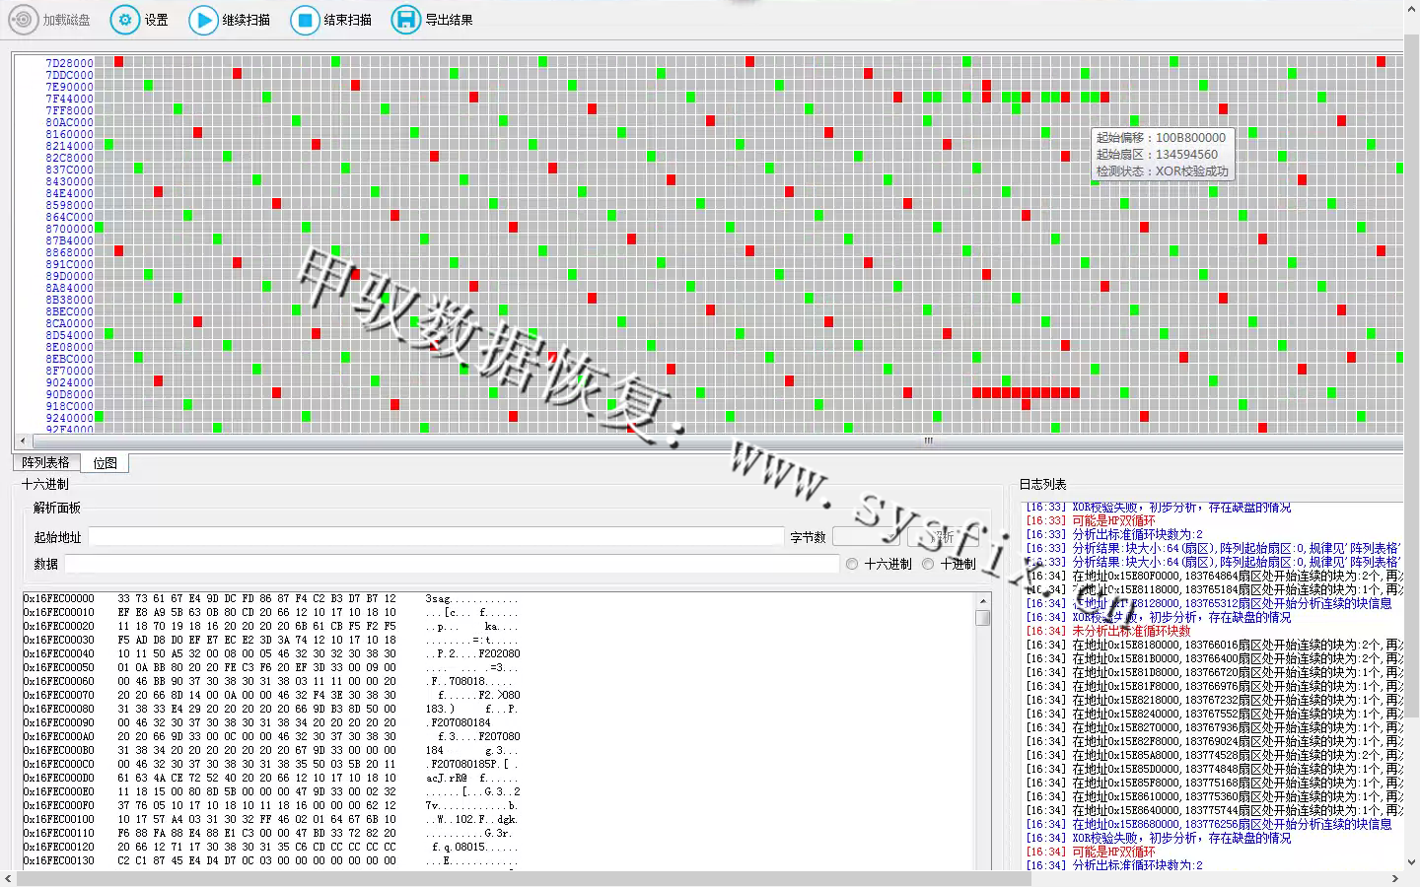
Task: Select grid row offset 8EBC000
Action: [x=69, y=359]
